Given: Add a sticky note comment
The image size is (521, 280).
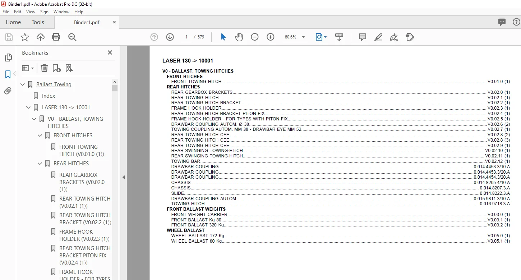Looking at the screenshot, I should (363, 37).
